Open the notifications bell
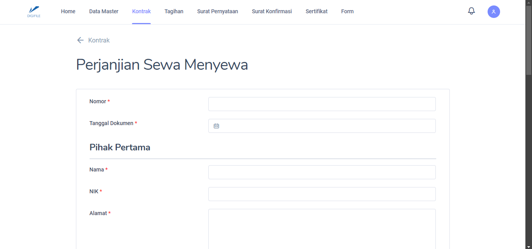 (471, 11)
